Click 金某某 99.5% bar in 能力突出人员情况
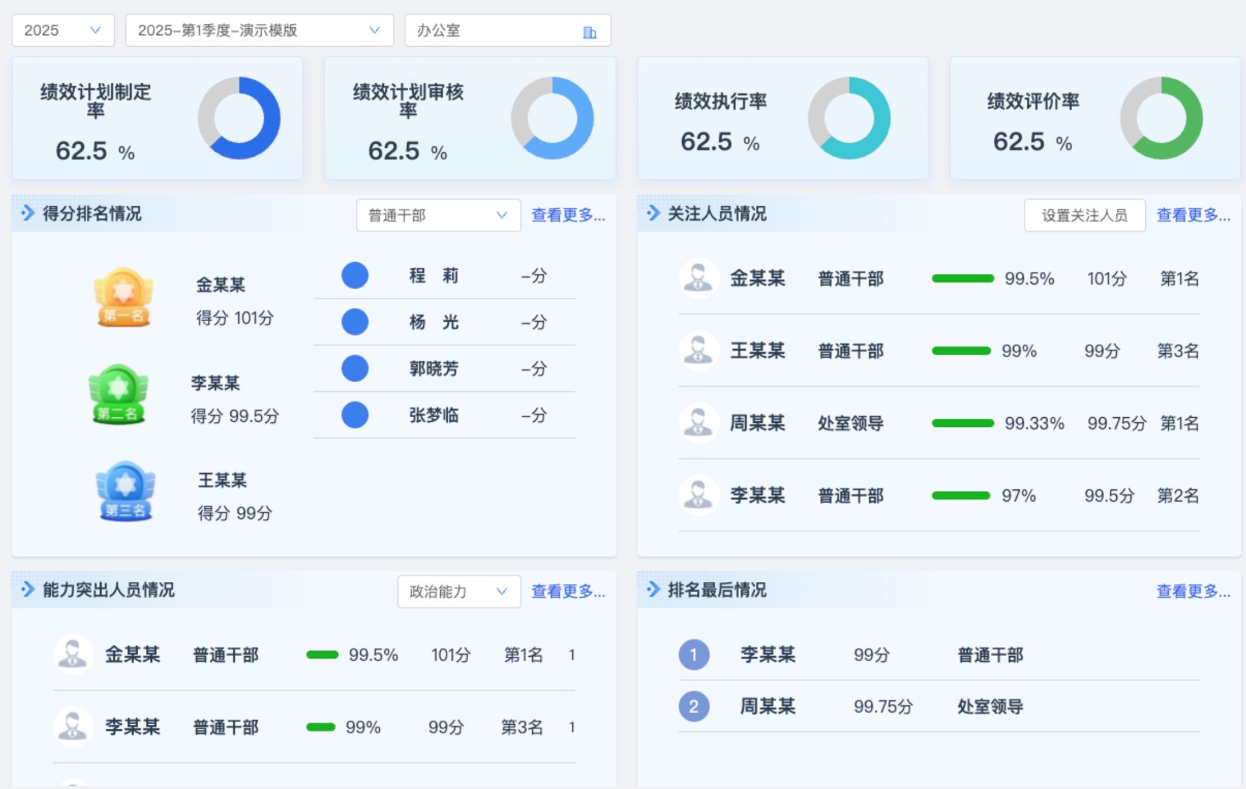The image size is (1246, 789). pos(323,655)
